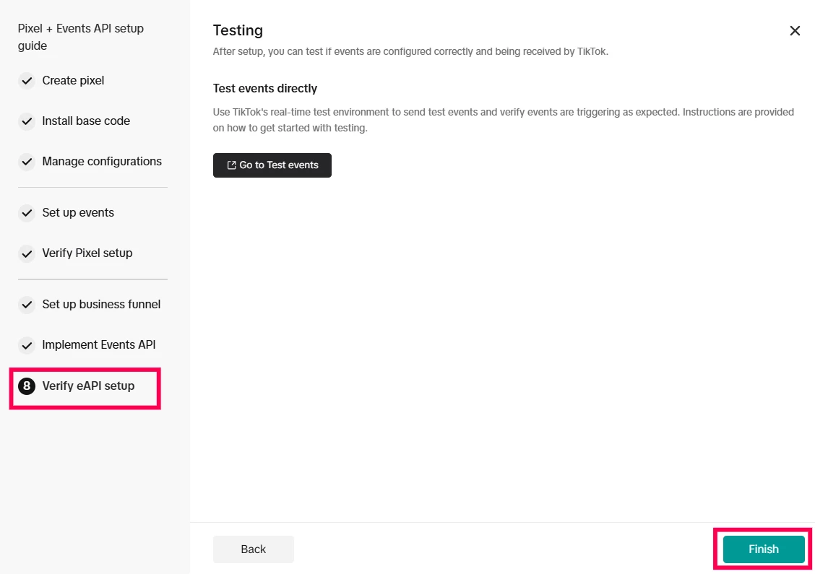
Task: Click the checkmark icon next to Install base code
Action: (27, 121)
